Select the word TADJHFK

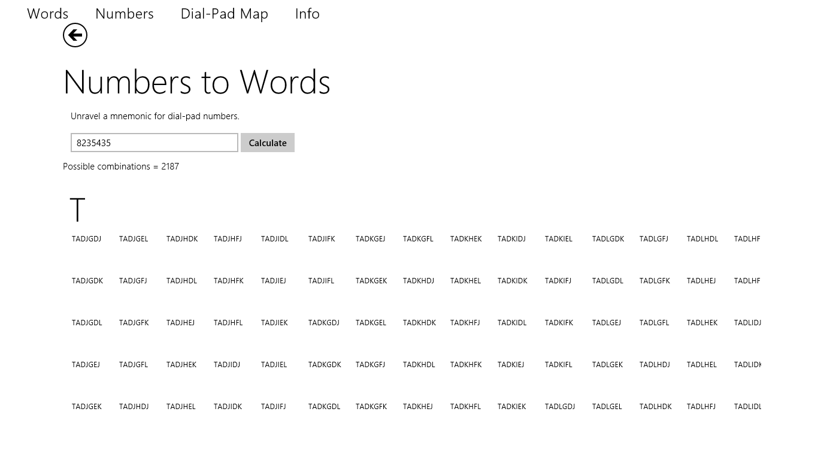pyautogui.click(x=229, y=281)
